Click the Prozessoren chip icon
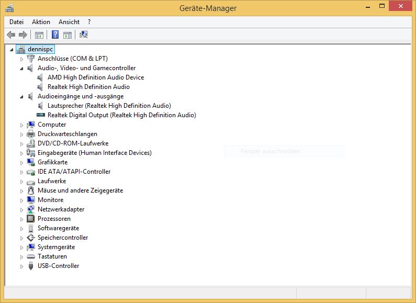416x303 pixels. point(31,219)
